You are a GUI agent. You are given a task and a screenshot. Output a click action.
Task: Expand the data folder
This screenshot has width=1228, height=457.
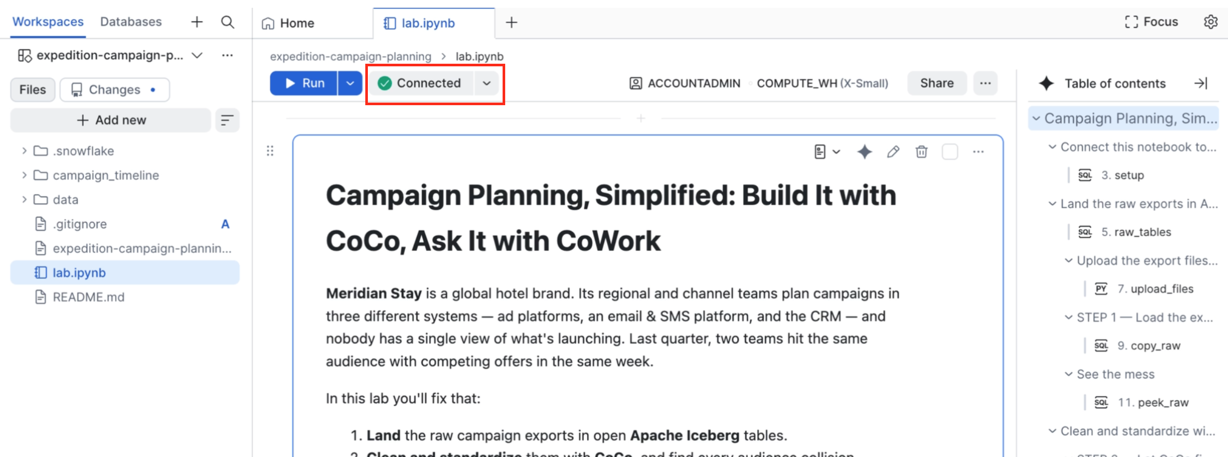[24, 199]
